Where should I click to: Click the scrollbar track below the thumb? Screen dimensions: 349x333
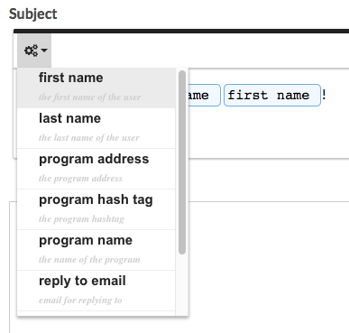pyautogui.click(x=182, y=284)
